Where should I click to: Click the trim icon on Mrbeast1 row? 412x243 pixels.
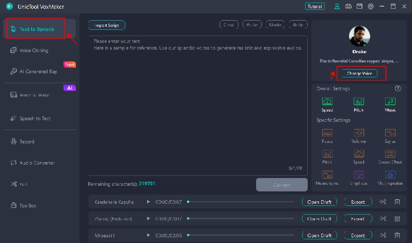tap(383, 235)
